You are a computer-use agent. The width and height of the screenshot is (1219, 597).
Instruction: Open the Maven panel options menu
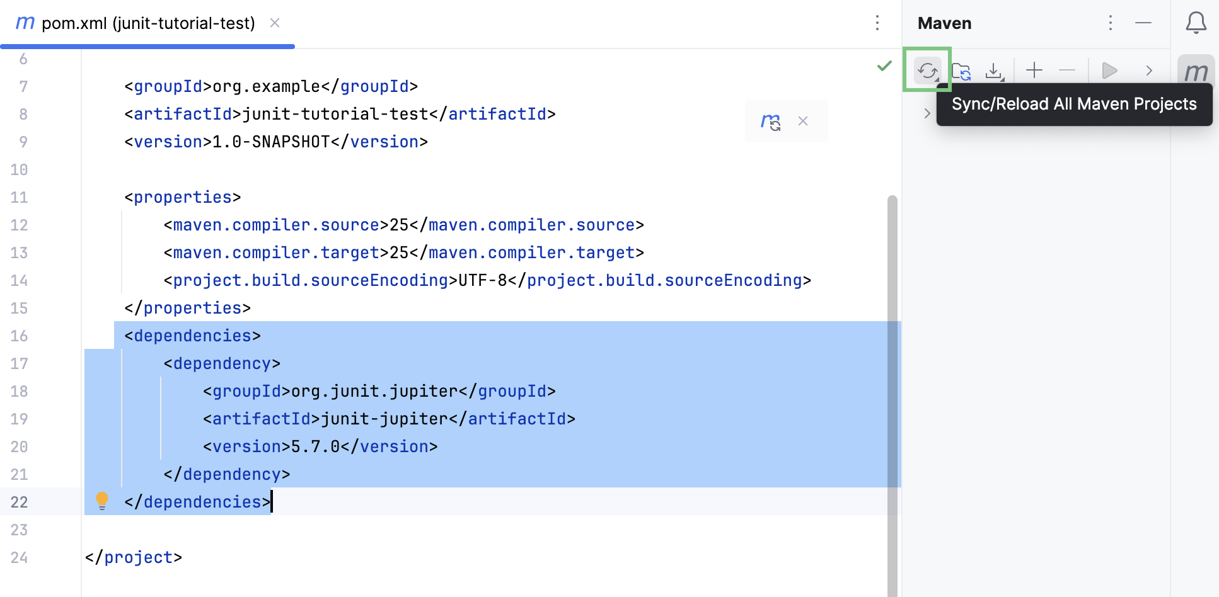click(1109, 23)
